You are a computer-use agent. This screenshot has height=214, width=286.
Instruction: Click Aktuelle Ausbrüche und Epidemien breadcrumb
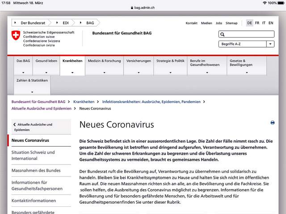pos(42,108)
